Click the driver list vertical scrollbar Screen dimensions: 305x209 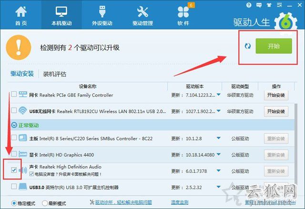pyautogui.click(x=296, y=144)
